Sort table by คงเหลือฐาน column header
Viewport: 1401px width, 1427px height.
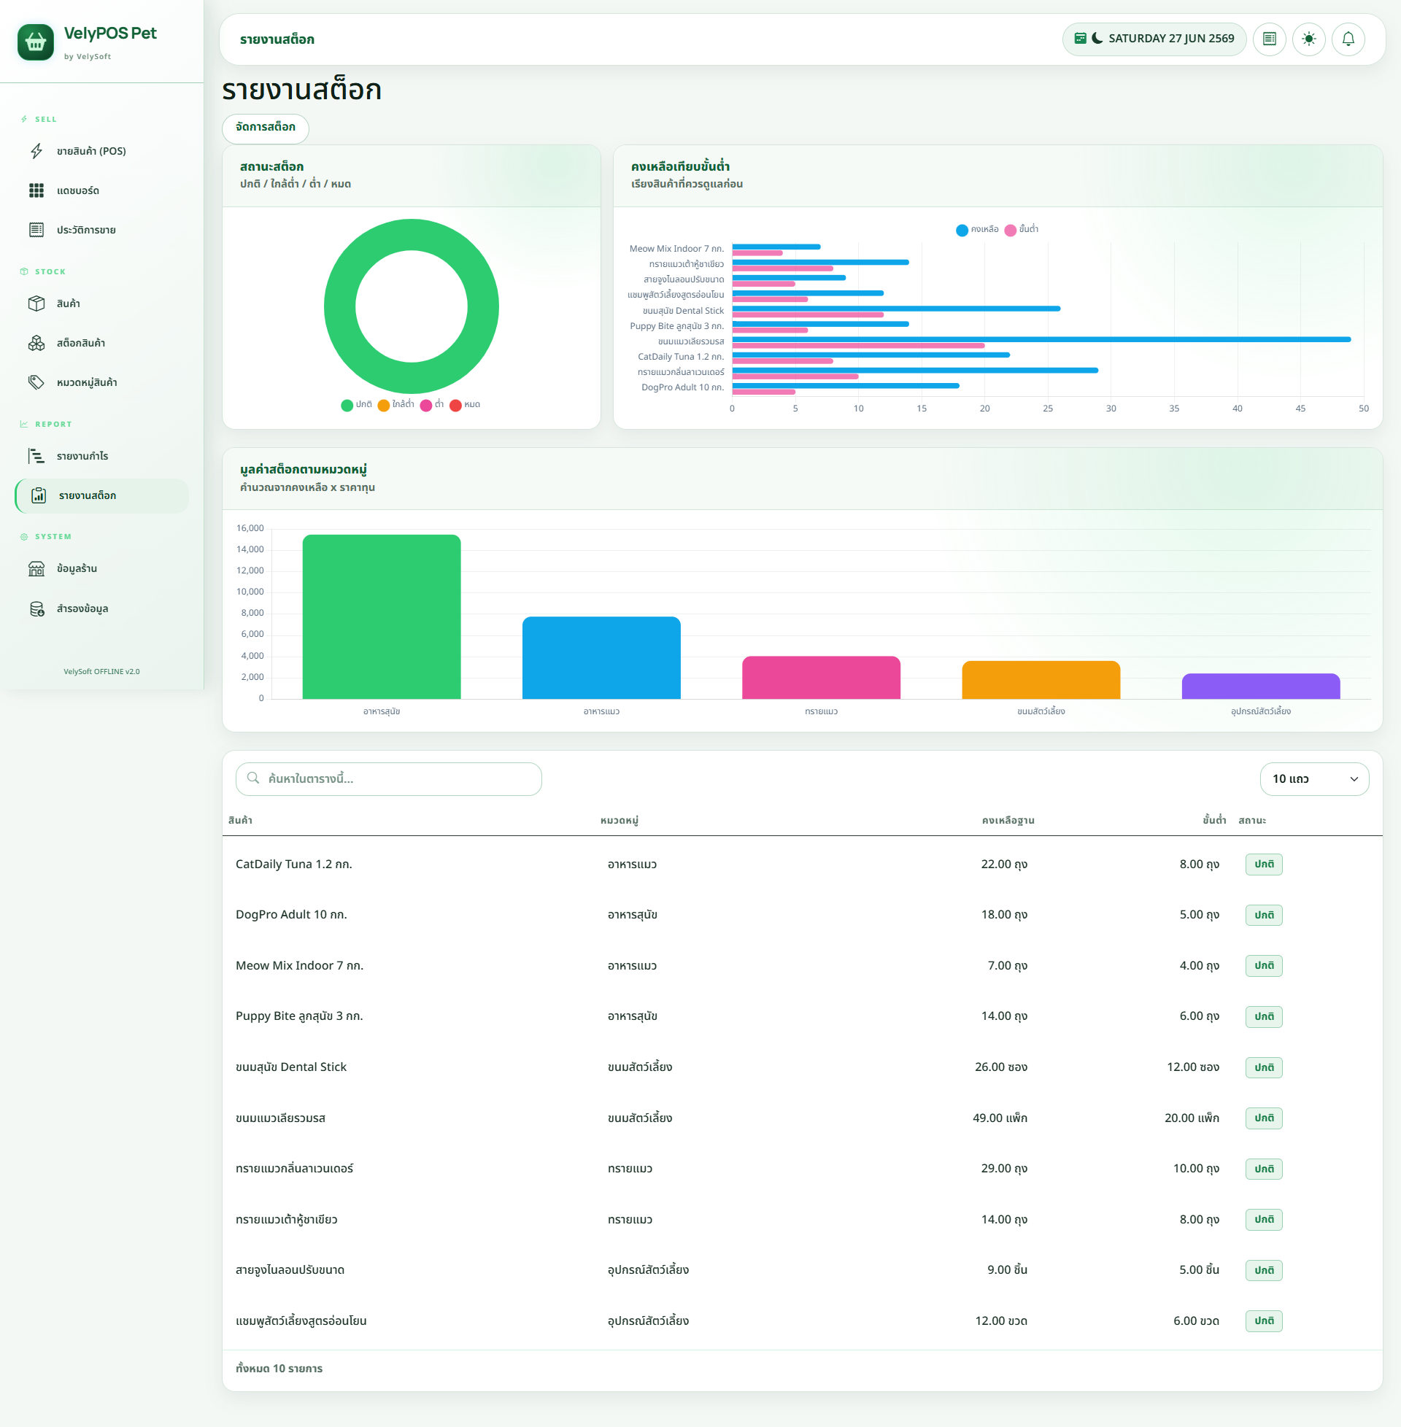pos(1008,820)
